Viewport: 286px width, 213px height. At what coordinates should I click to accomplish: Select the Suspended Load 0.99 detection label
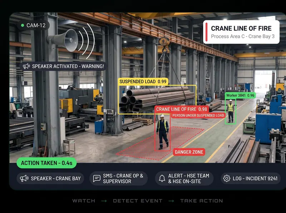143,82
